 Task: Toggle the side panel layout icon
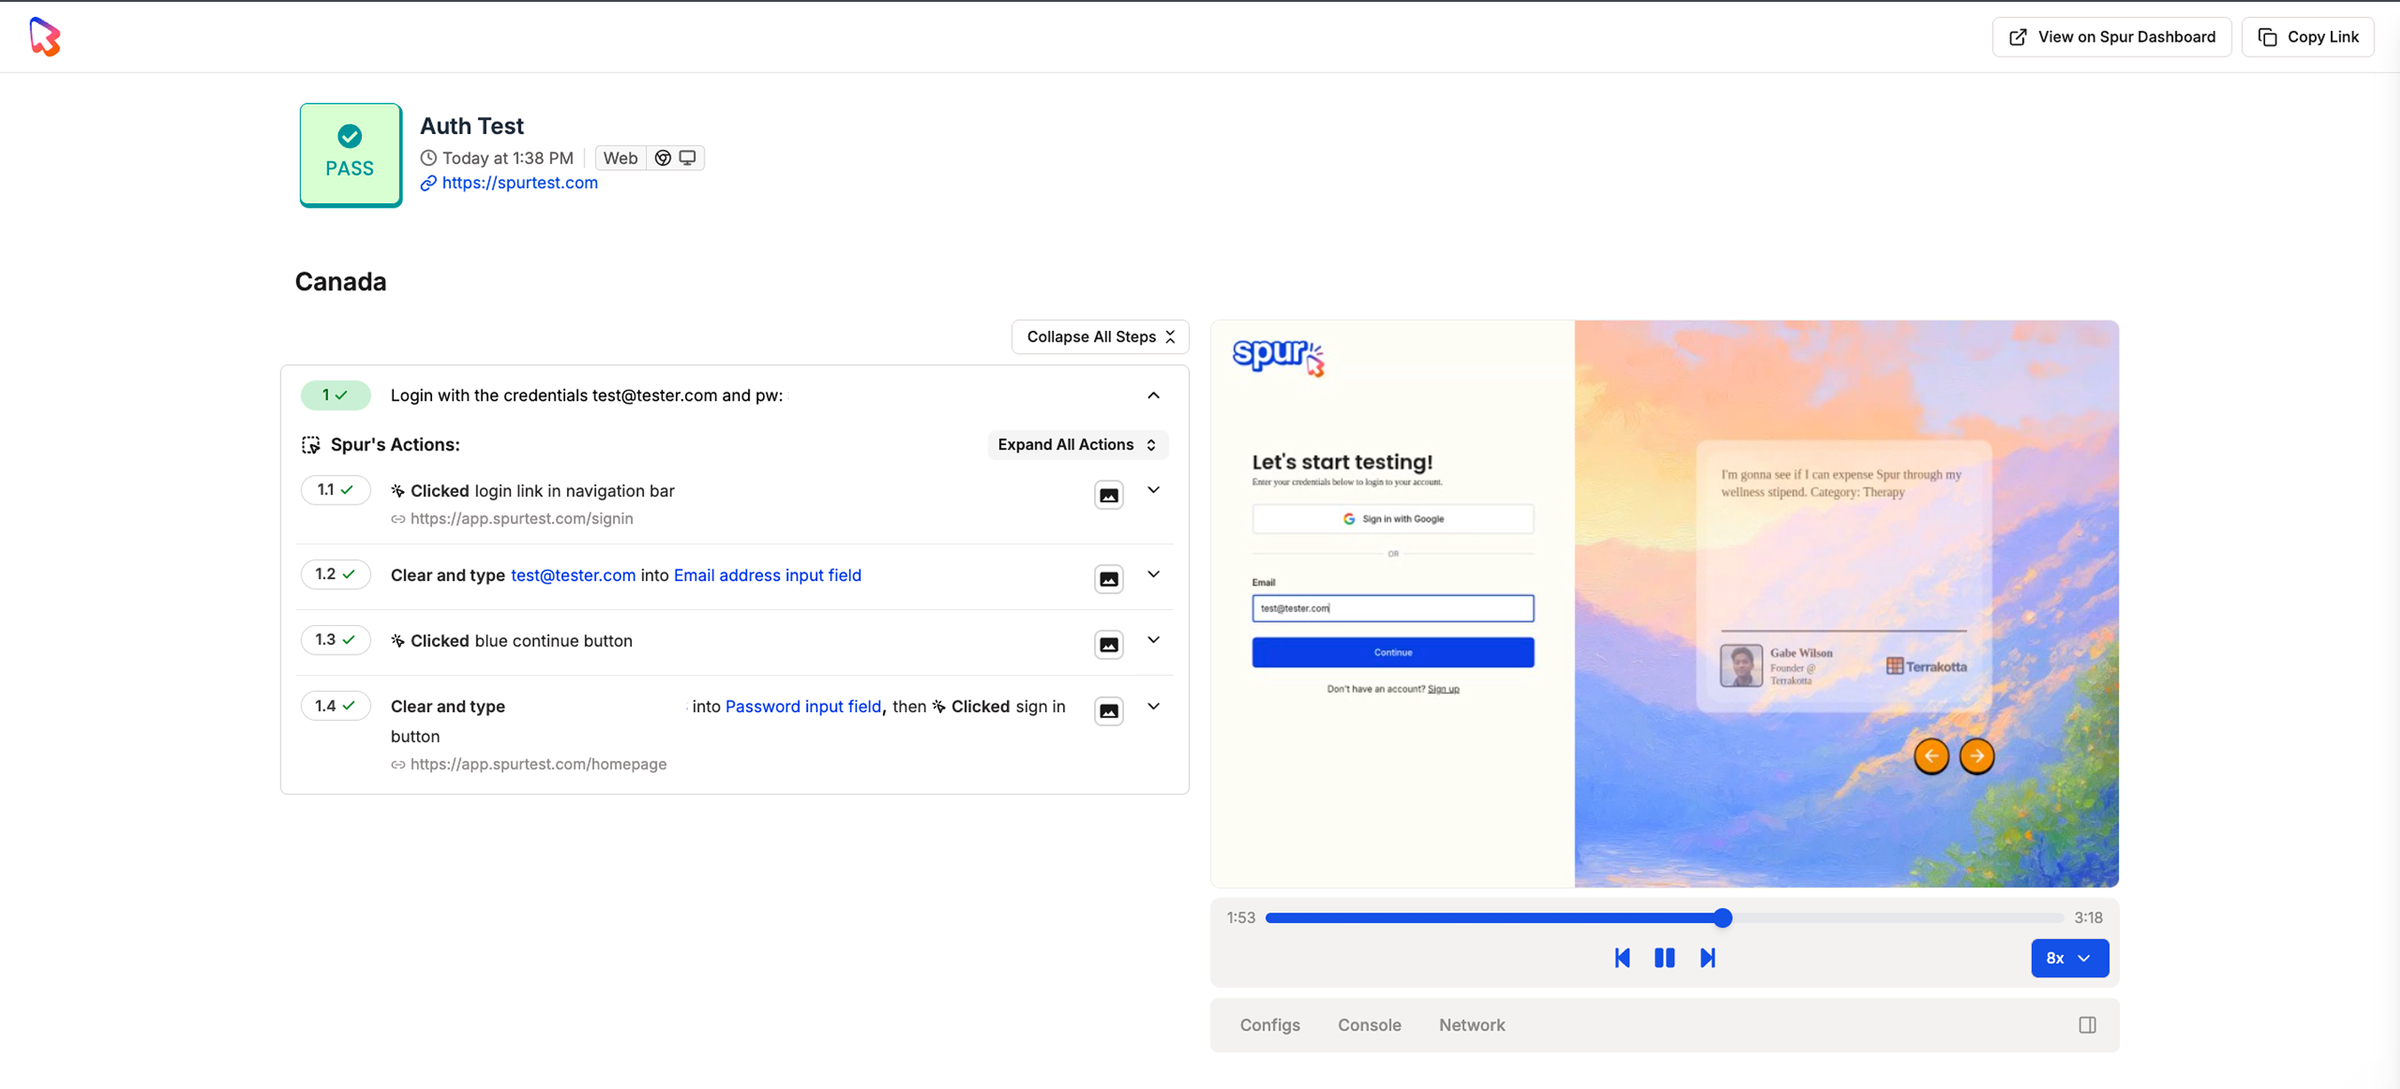[2087, 1025]
